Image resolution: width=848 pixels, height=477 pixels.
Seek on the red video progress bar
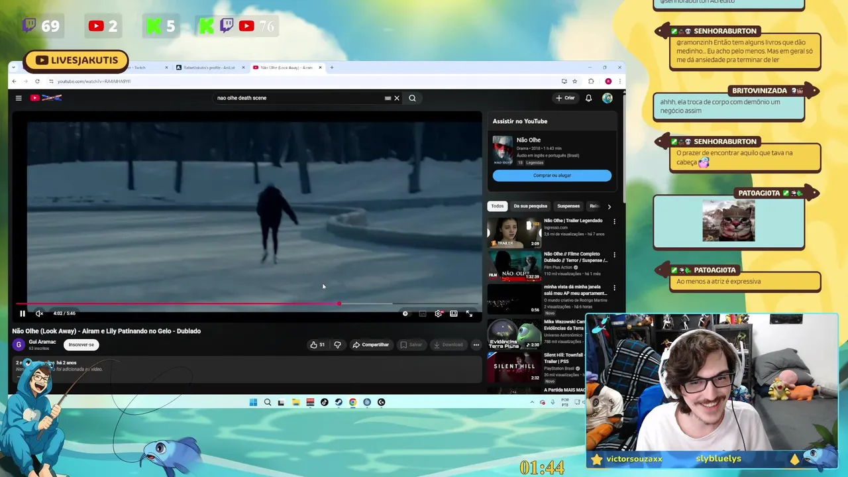click(x=247, y=303)
